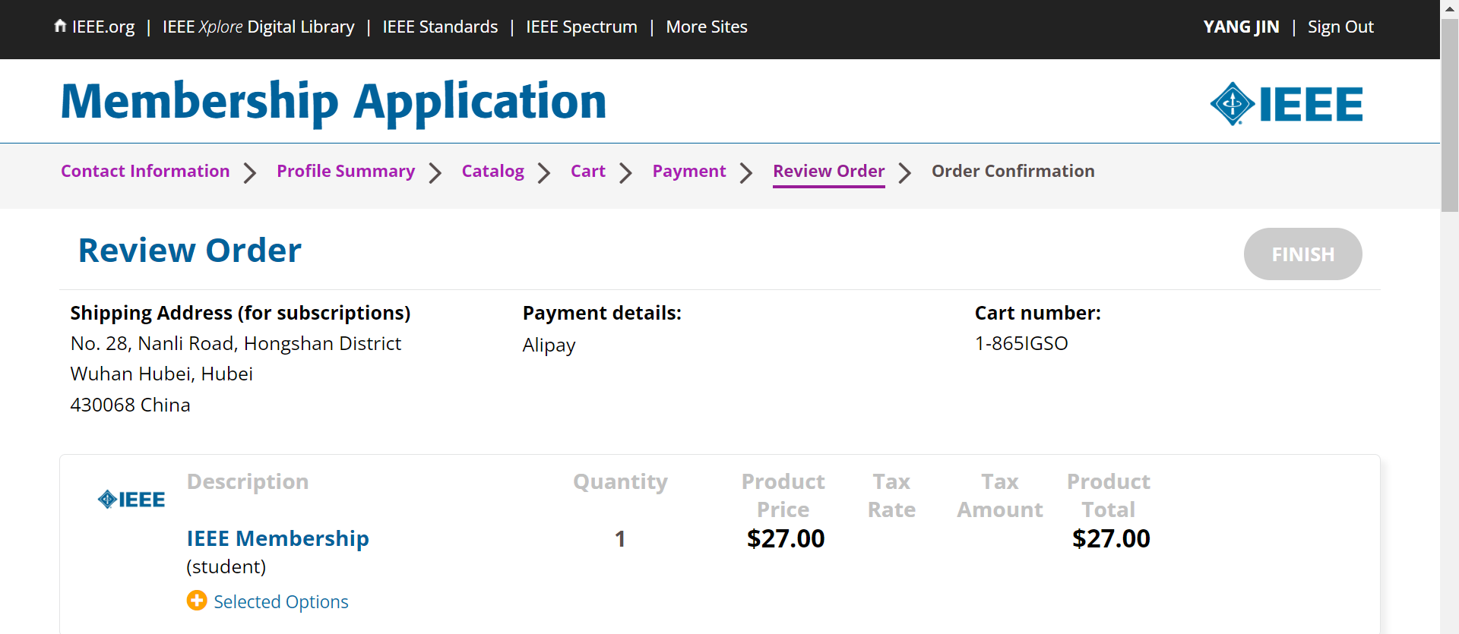Return to the Catalog step
This screenshot has width=1459, height=634.
tap(492, 171)
